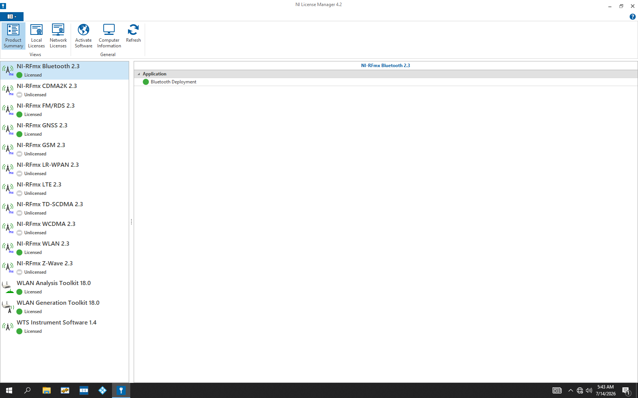The image size is (638, 398).
Task: Open the Product Summary view
Action: pos(13,36)
